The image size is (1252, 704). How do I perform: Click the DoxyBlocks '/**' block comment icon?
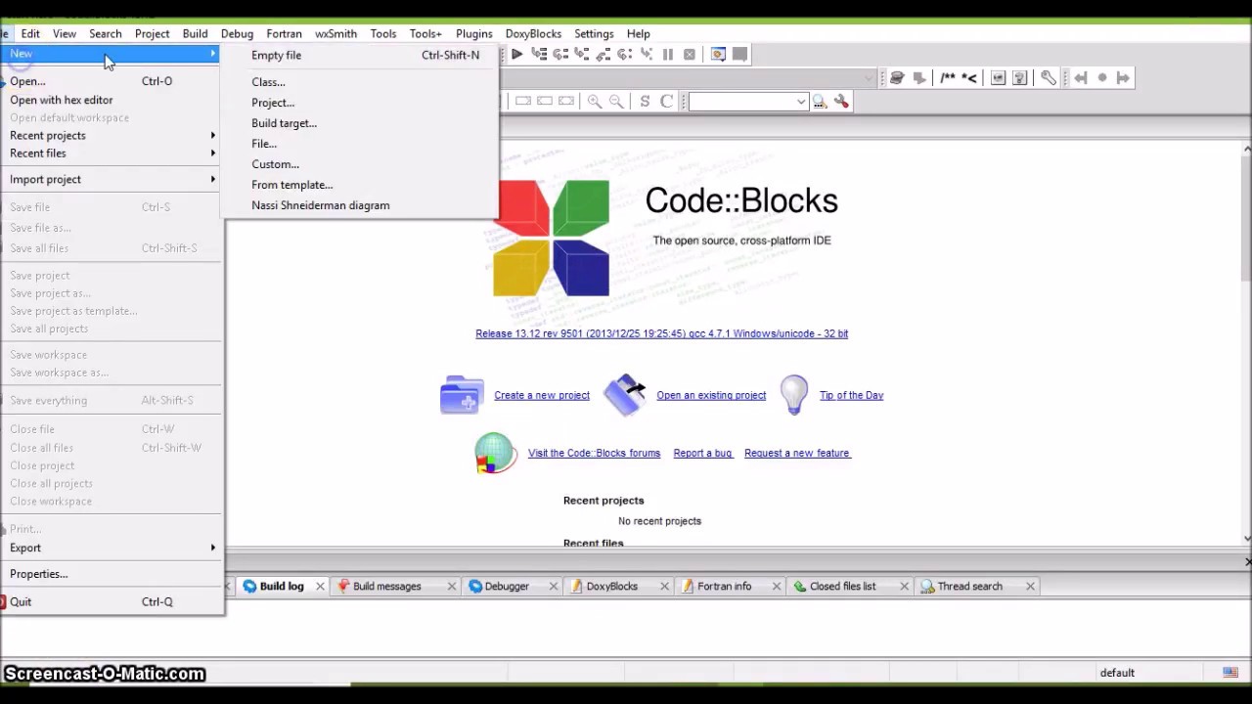coord(947,78)
